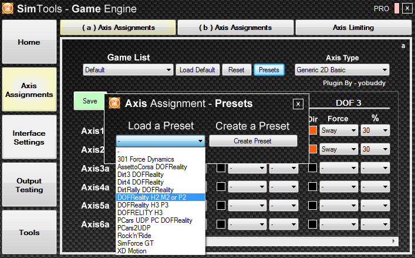The height and width of the screenshot is (258, 415).
Task: Close the SimTools window with X button
Action: click(407, 8)
